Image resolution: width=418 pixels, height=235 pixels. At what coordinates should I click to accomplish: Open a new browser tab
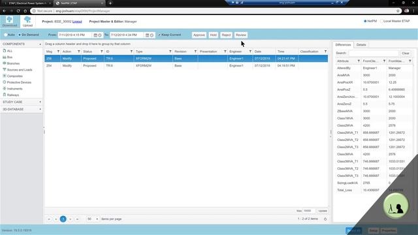click(x=110, y=3)
